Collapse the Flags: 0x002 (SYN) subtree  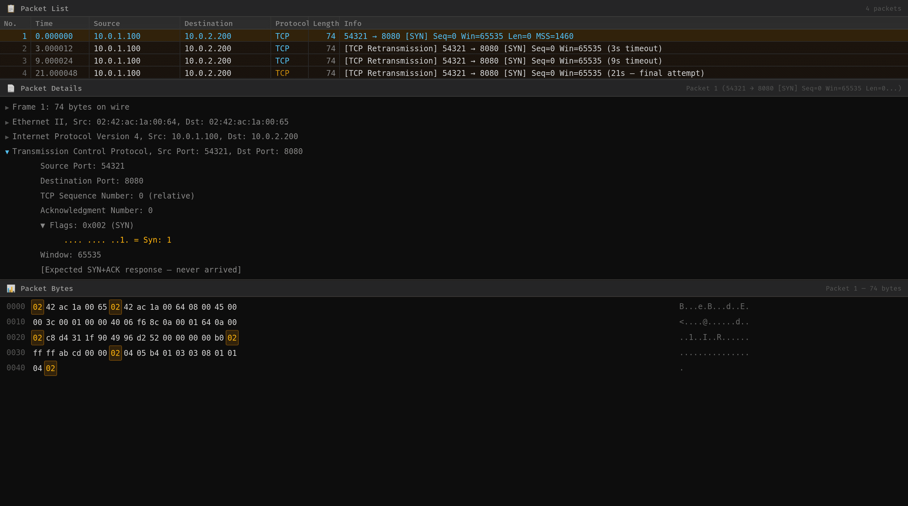pos(43,225)
